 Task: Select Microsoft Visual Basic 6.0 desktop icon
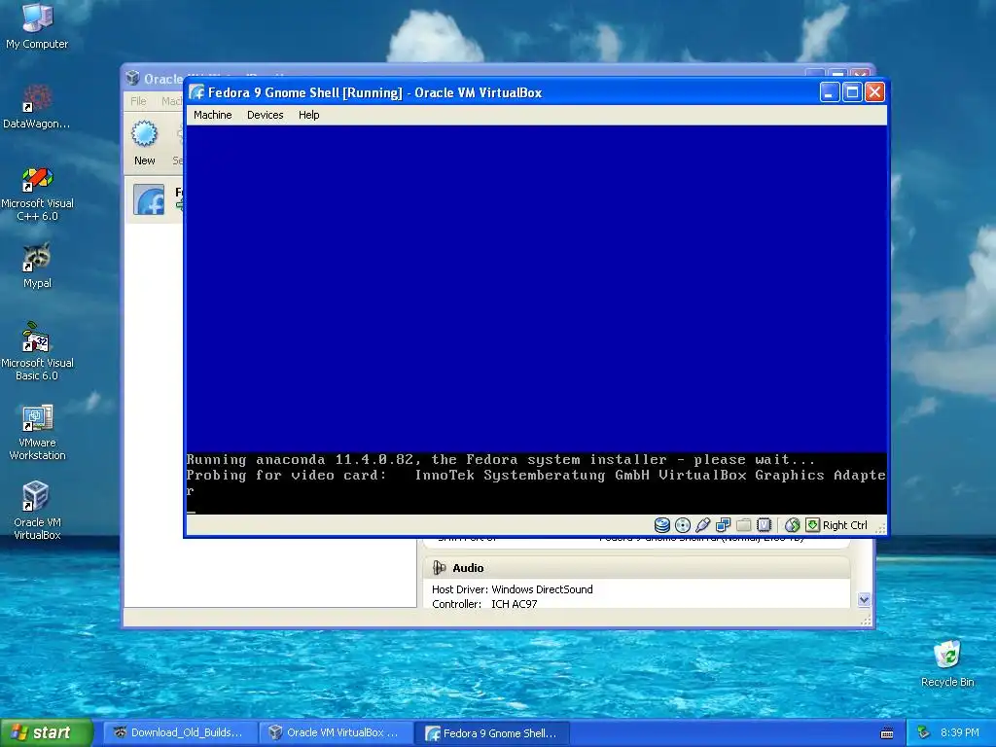tap(37, 351)
